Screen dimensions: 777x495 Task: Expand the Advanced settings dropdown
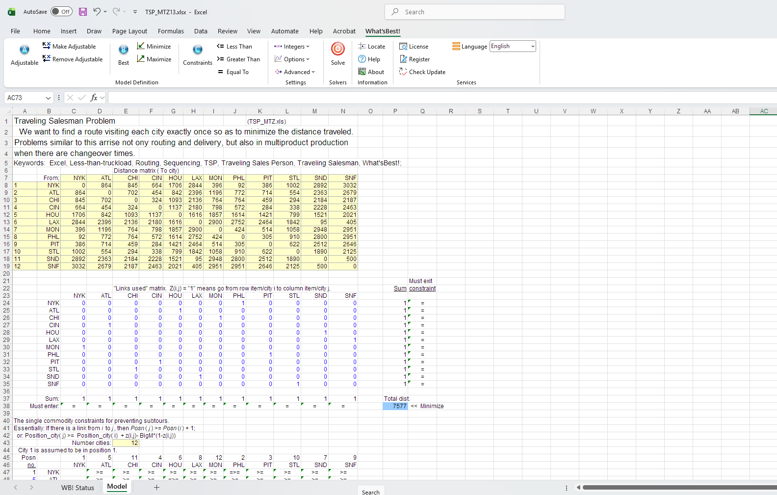(295, 72)
